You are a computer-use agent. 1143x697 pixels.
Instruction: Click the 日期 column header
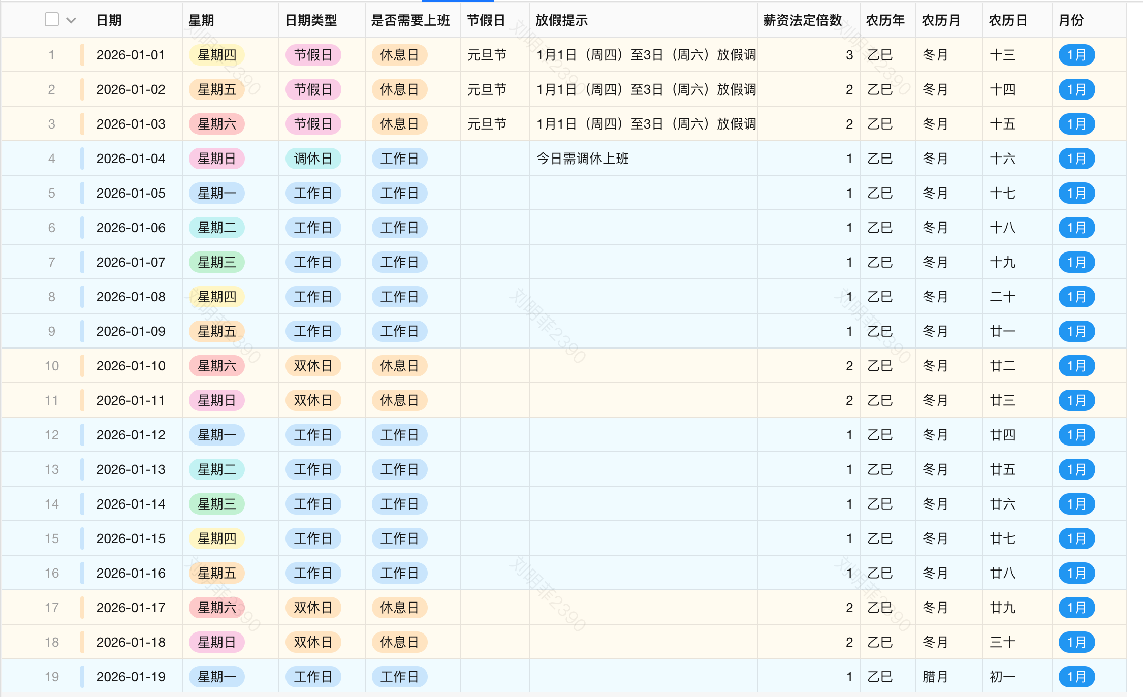click(x=109, y=20)
